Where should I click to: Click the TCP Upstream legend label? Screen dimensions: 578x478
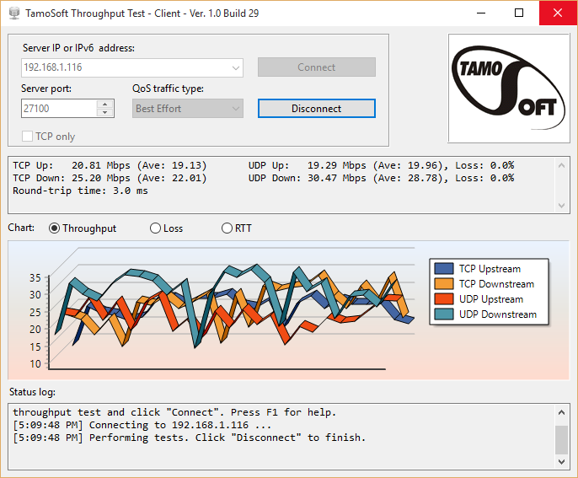[x=490, y=269]
